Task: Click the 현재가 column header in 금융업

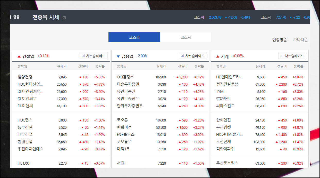Action: pyautogui.click(x=161, y=66)
